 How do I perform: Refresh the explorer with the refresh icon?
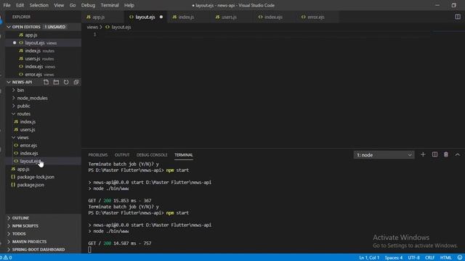pos(66,82)
